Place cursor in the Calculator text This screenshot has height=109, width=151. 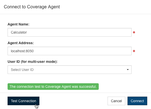click(x=19, y=32)
